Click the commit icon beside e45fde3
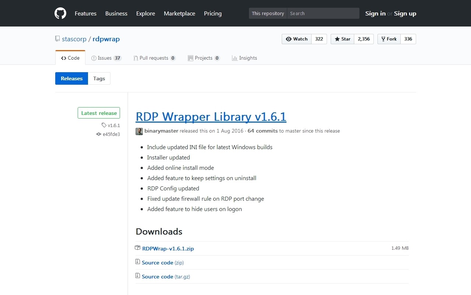Screen dimensions: 471x295 99,134
